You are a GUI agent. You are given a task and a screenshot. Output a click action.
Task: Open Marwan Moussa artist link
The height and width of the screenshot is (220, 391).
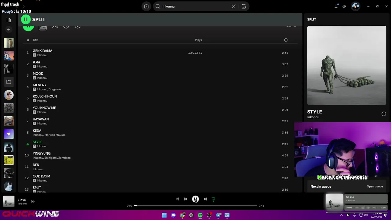pos(55,135)
